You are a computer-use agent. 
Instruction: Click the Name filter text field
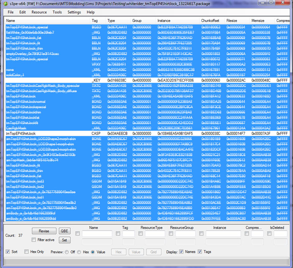point(97,234)
